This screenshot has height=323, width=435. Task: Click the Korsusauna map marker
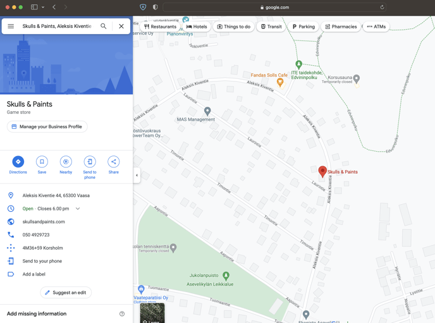[x=357, y=79]
